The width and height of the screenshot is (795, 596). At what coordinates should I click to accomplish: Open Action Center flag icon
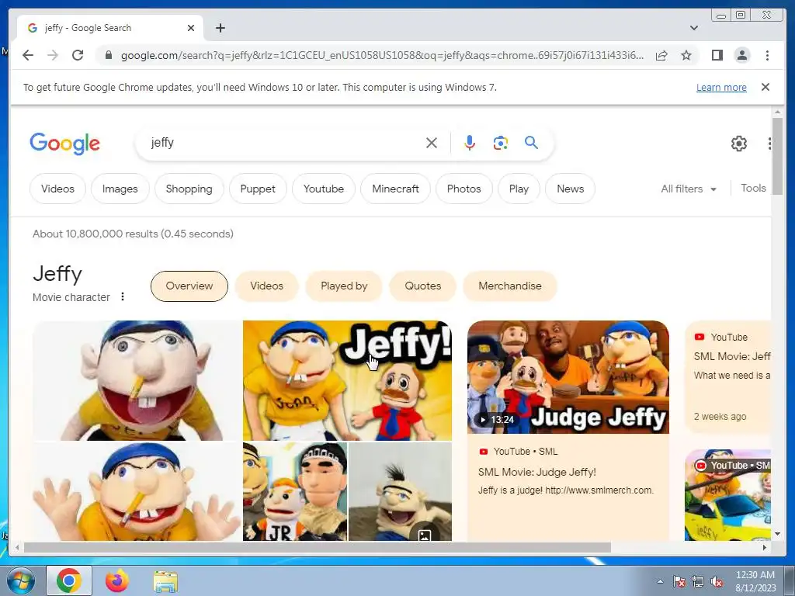[679, 581]
